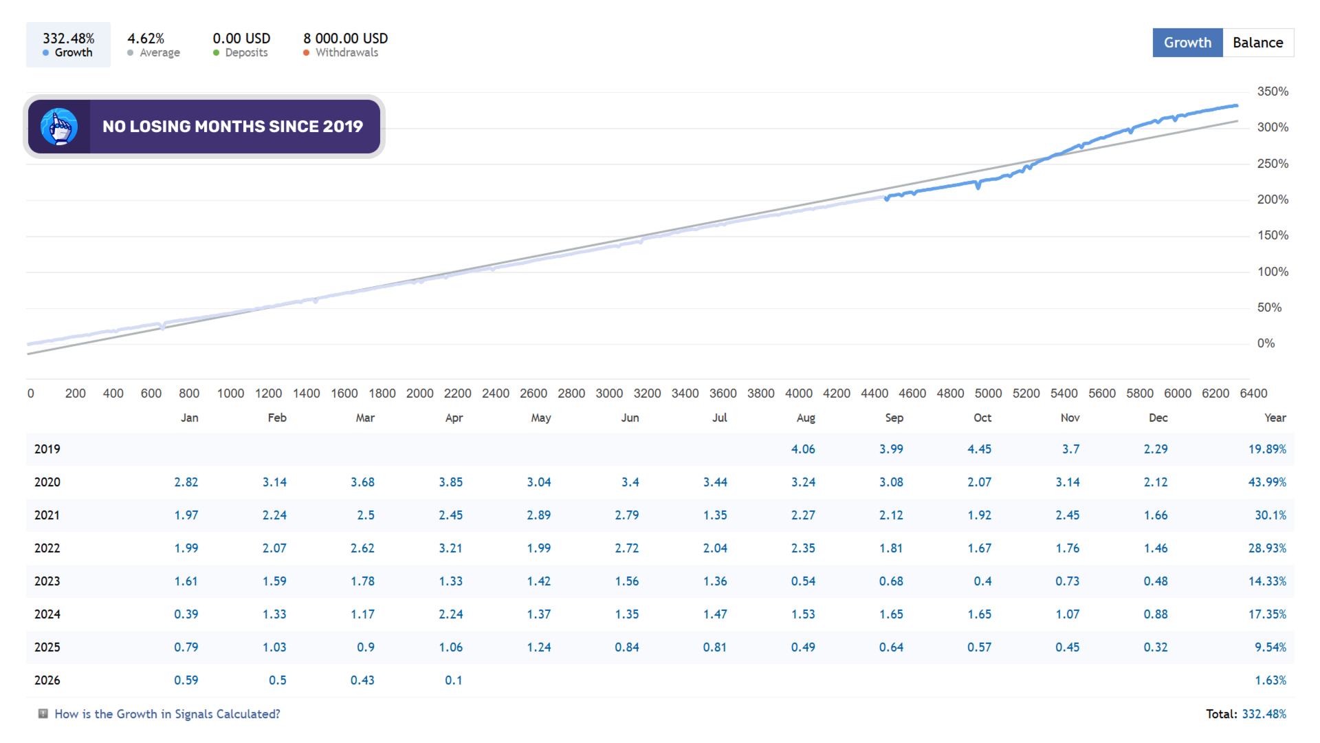Click 2025 September value 0.64
The image size is (1320, 743).
pos(891,647)
